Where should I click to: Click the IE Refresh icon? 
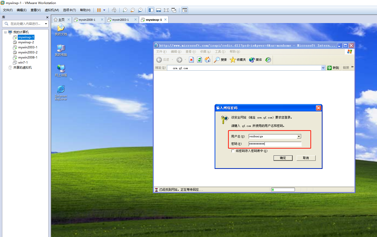(x=200, y=60)
